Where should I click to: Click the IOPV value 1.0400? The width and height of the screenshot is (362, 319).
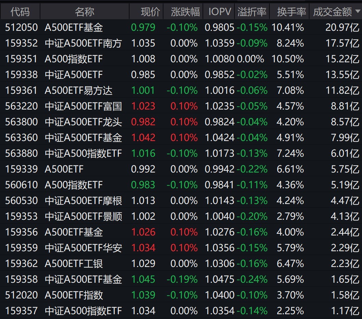[x=219, y=295]
